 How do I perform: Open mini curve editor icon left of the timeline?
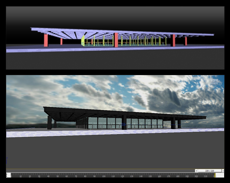point(7,175)
